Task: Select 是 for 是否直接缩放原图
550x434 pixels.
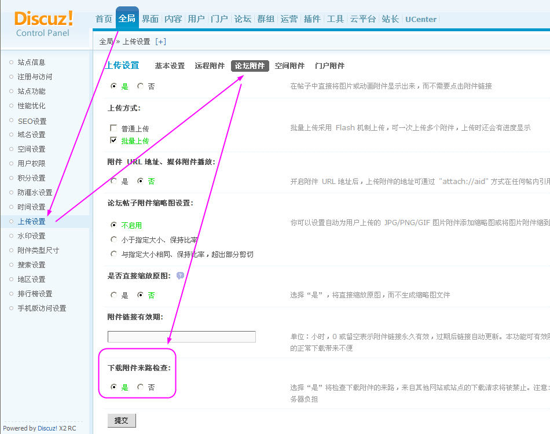Action: 113,295
